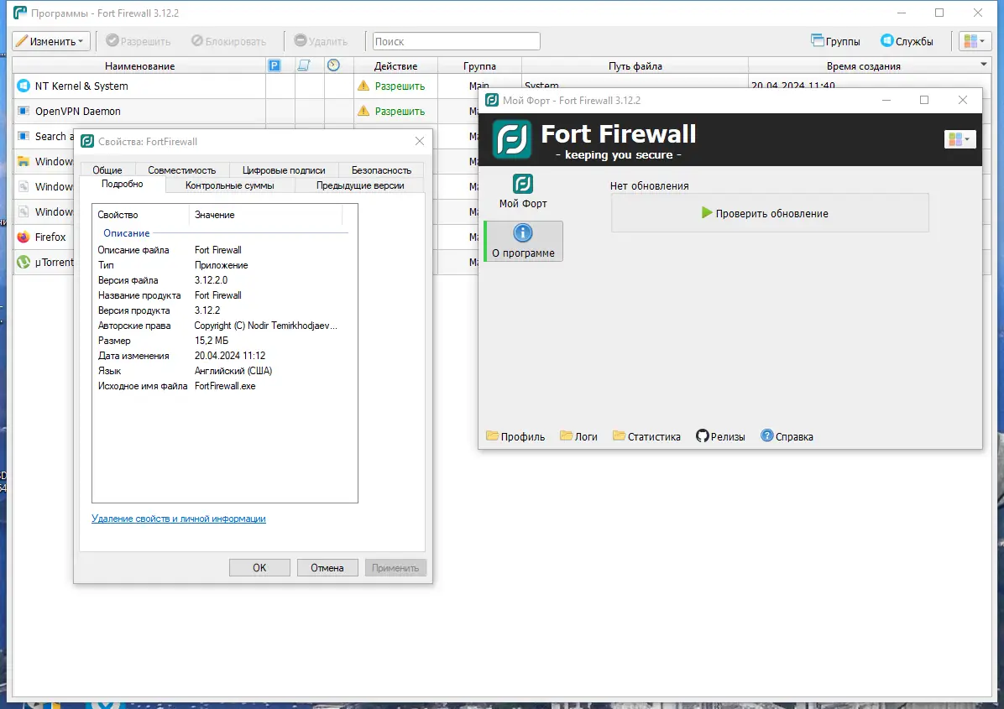Maximize the Мой Форт window
The width and height of the screenshot is (1004, 709).
pyautogui.click(x=924, y=100)
